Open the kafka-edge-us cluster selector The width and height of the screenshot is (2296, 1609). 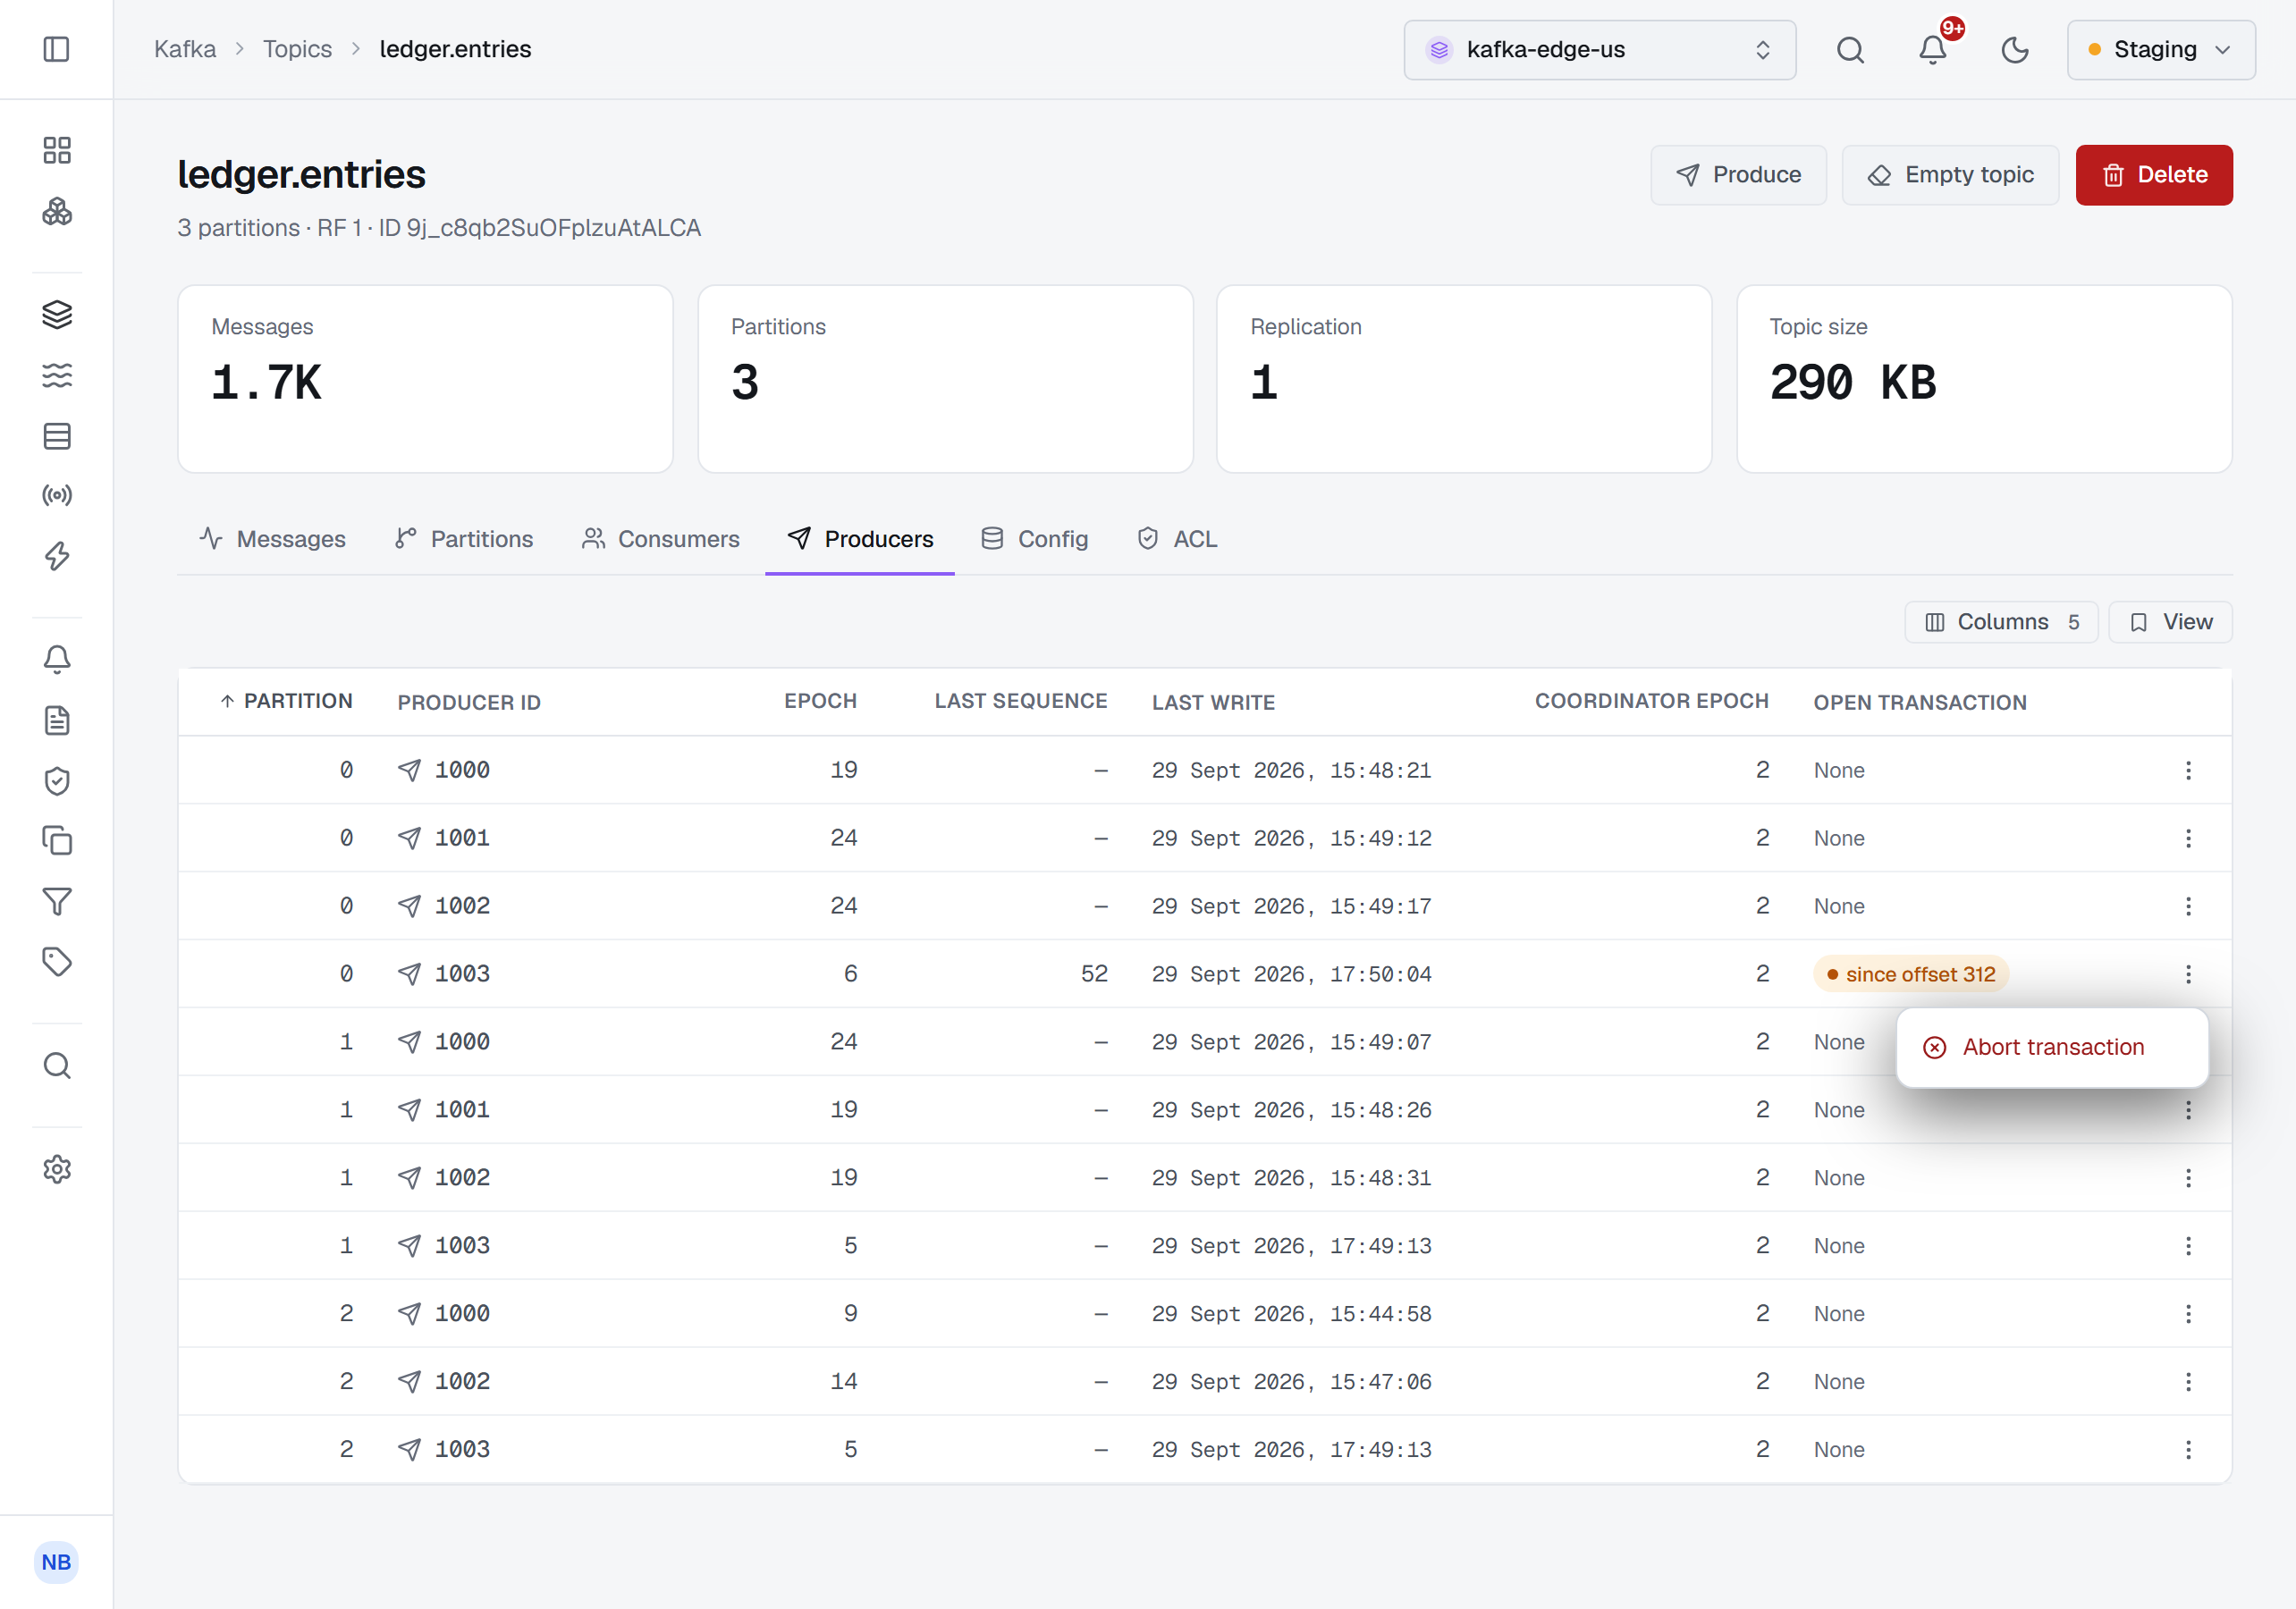1599,50
